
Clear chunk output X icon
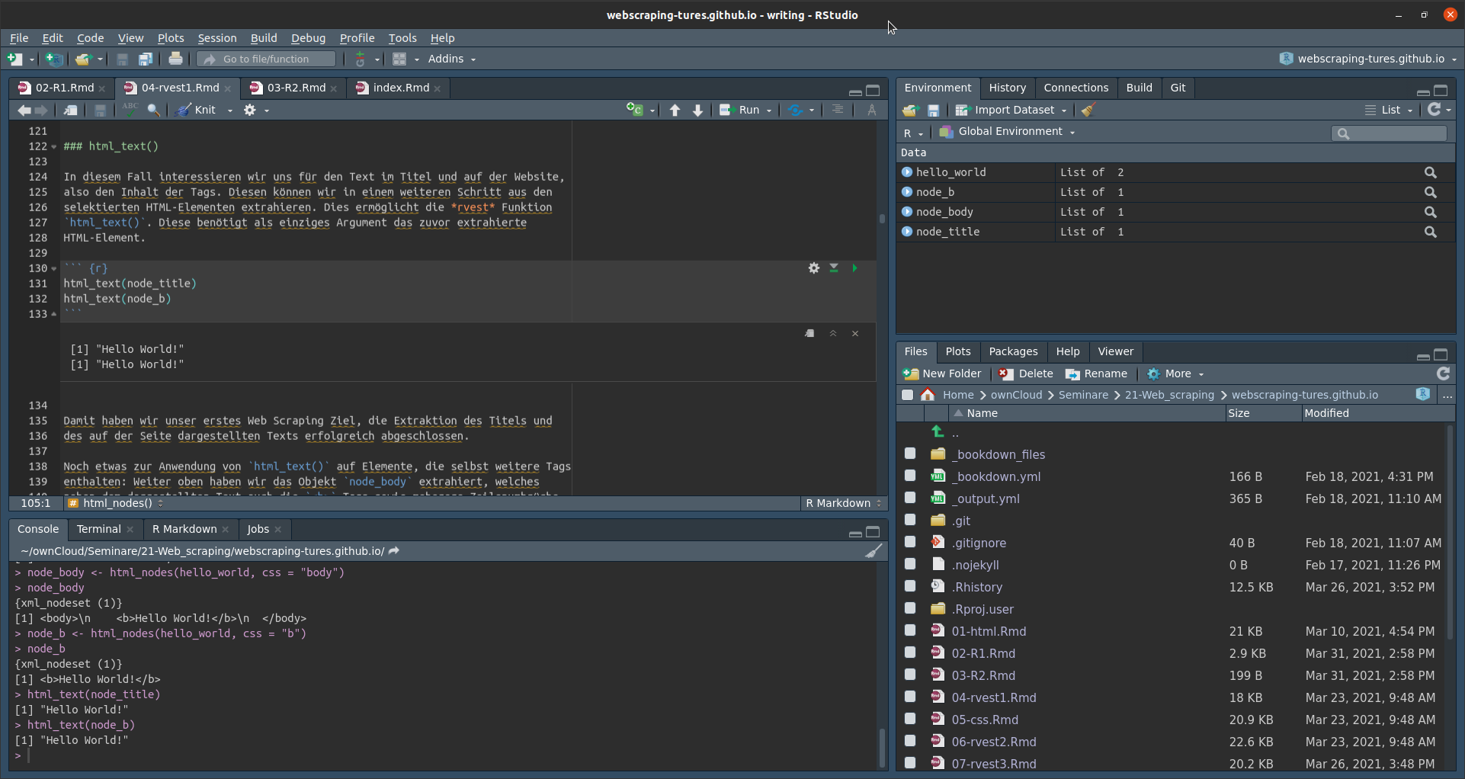click(x=855, y=333)
